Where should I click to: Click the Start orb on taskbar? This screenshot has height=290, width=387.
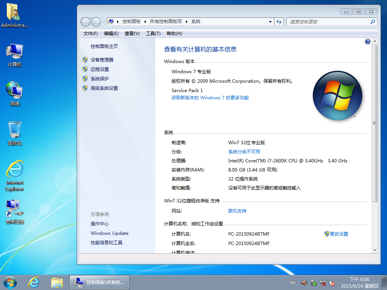coord(9,282)
